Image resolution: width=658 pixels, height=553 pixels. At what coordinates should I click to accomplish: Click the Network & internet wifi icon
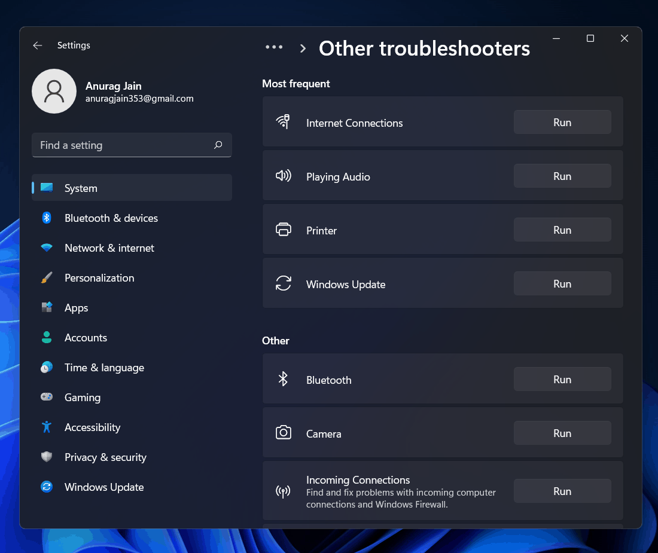[47, 248]
